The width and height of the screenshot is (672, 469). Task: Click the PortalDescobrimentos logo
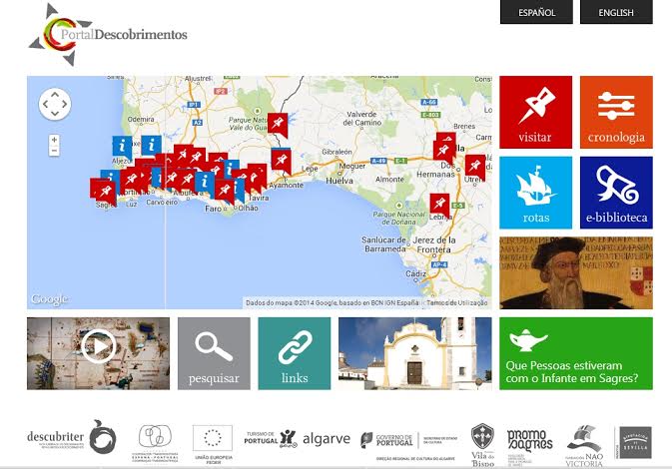[108, 34]
